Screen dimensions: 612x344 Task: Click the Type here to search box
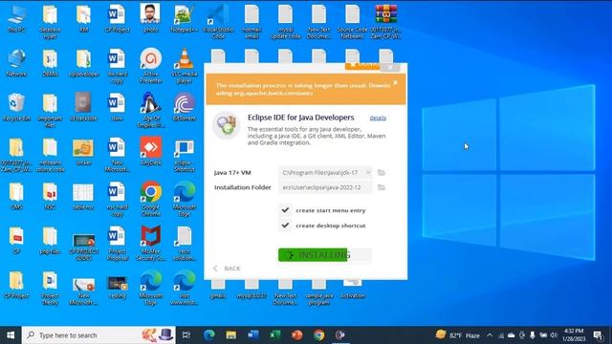pyautogui.click(x=98, y=335)
